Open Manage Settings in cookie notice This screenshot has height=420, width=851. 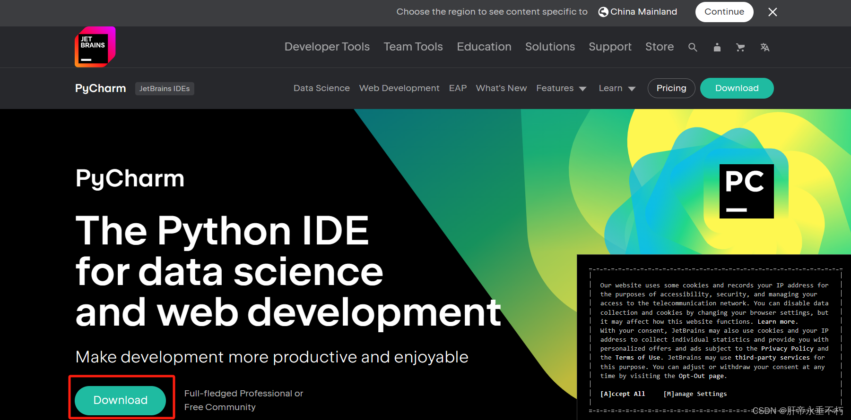695,394
